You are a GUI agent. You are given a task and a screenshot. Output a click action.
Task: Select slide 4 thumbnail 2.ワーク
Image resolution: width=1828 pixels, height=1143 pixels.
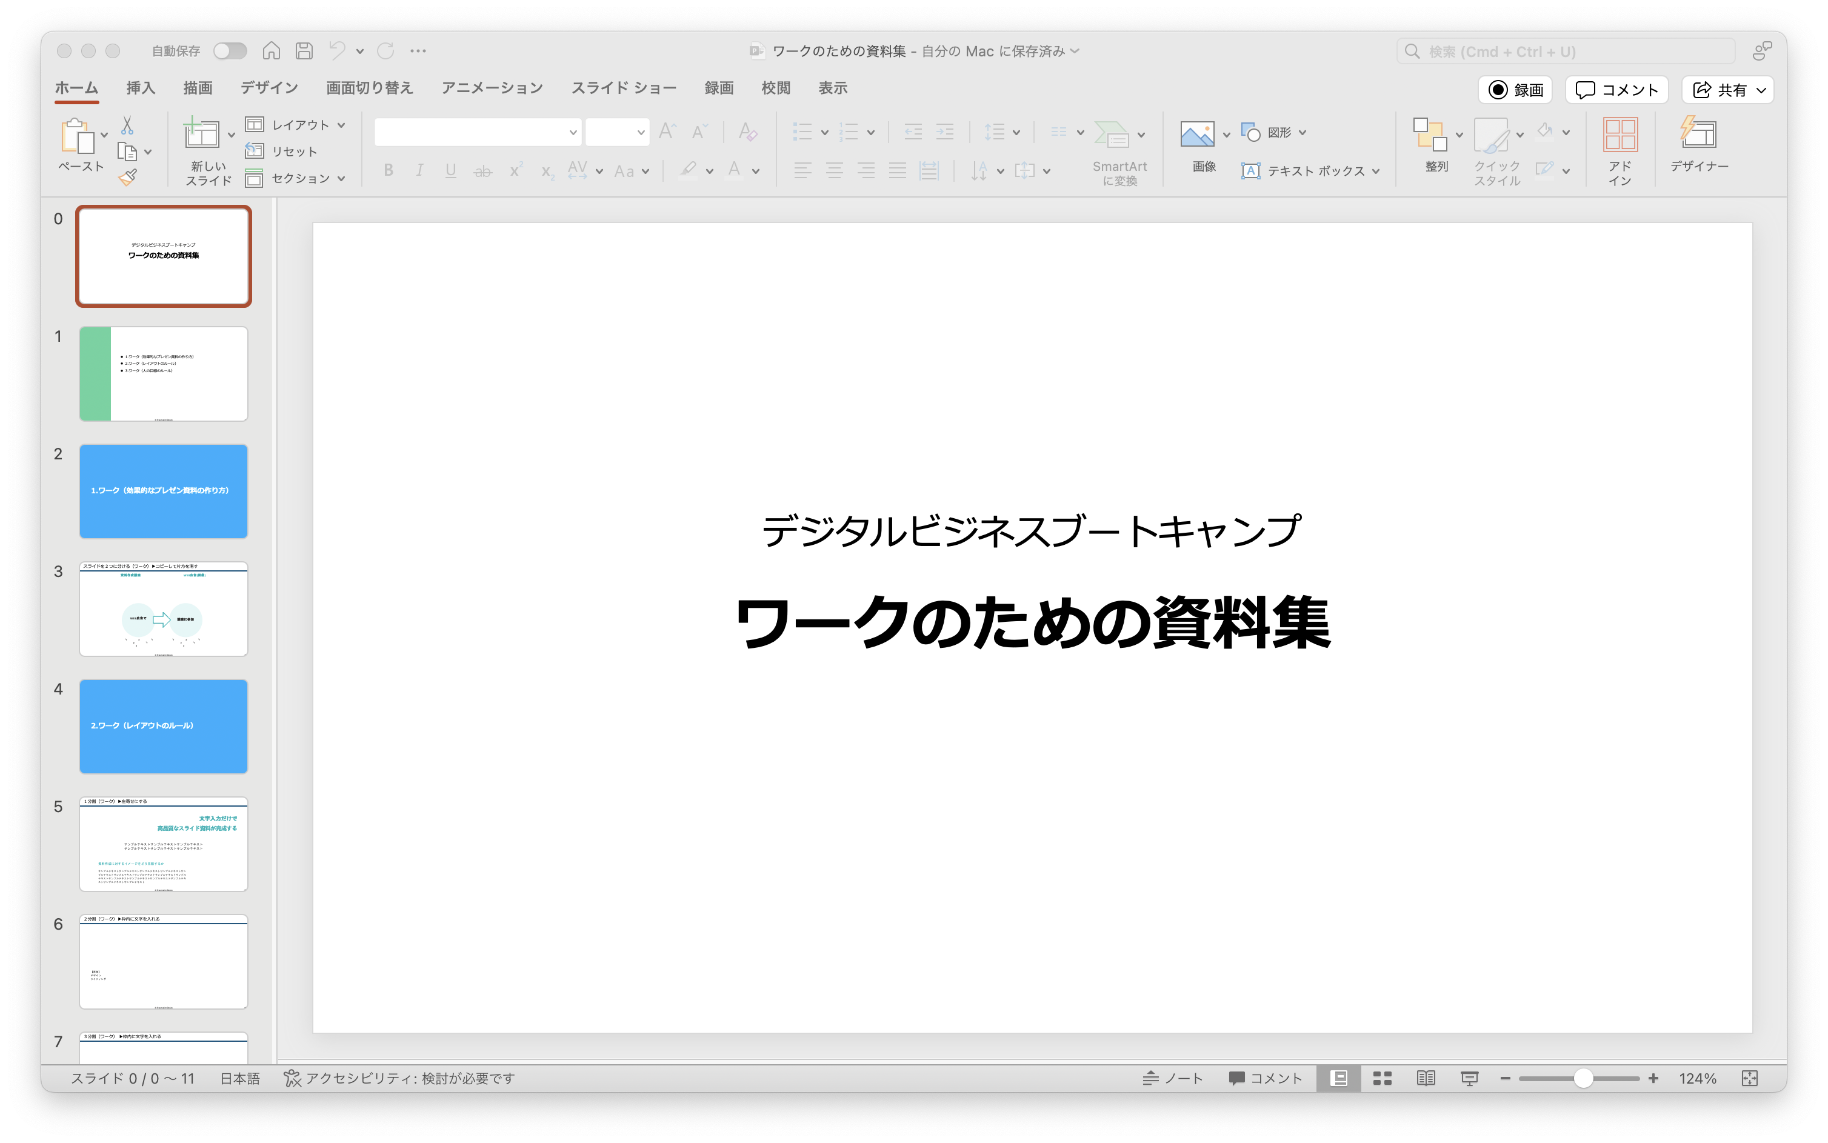point(163,727)
